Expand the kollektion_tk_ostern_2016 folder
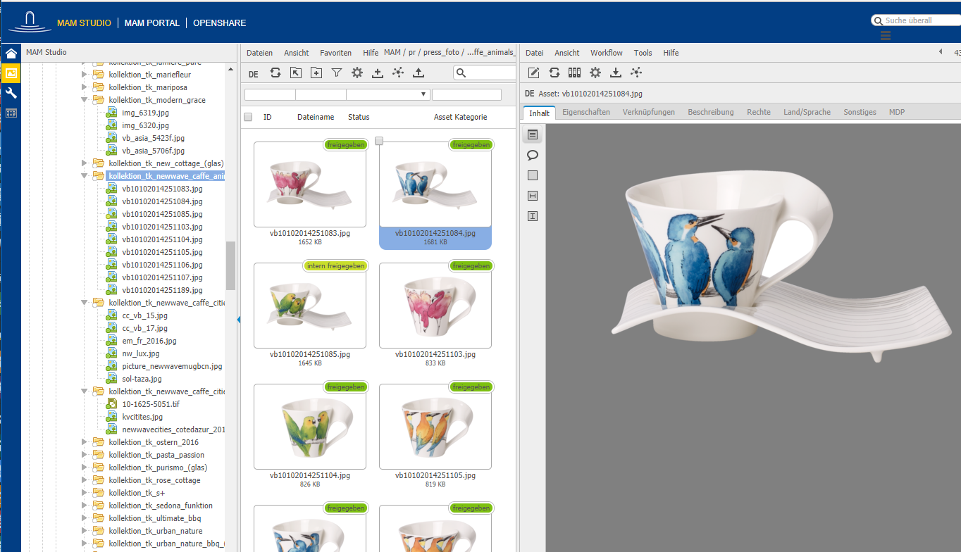 85,442
